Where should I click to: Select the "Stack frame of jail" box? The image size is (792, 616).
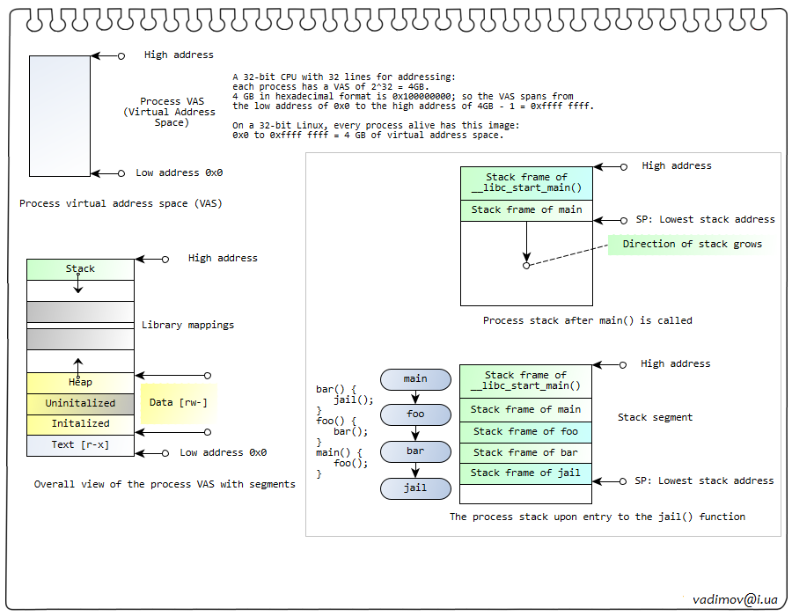(525, 473)
